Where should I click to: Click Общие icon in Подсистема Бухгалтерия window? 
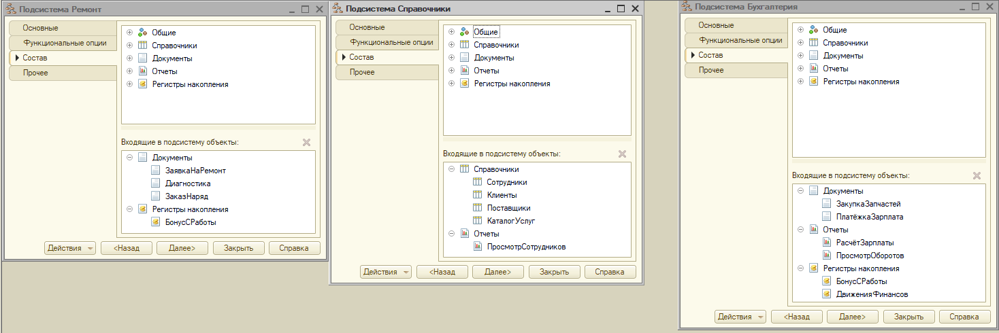813,30
